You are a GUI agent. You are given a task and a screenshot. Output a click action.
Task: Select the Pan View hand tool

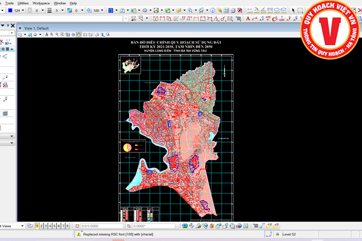click(x=79, y=35)
